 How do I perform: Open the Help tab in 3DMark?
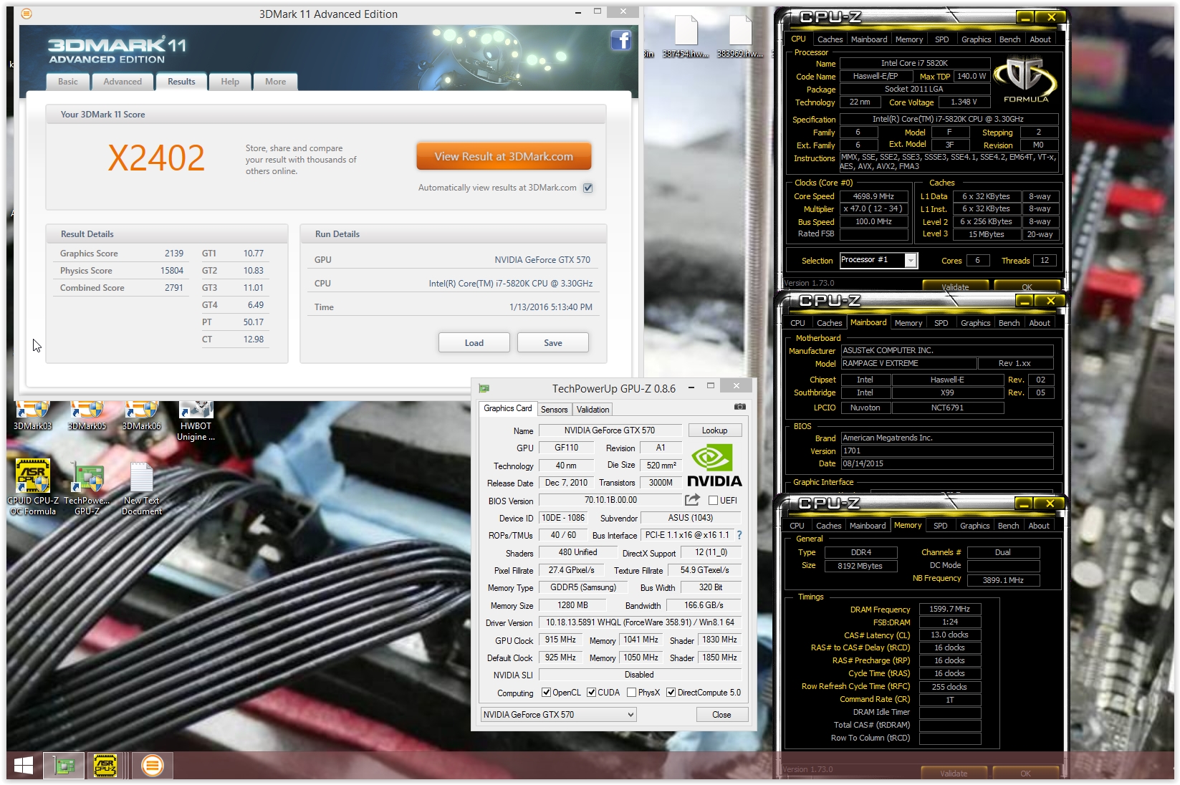pos(230,82)
